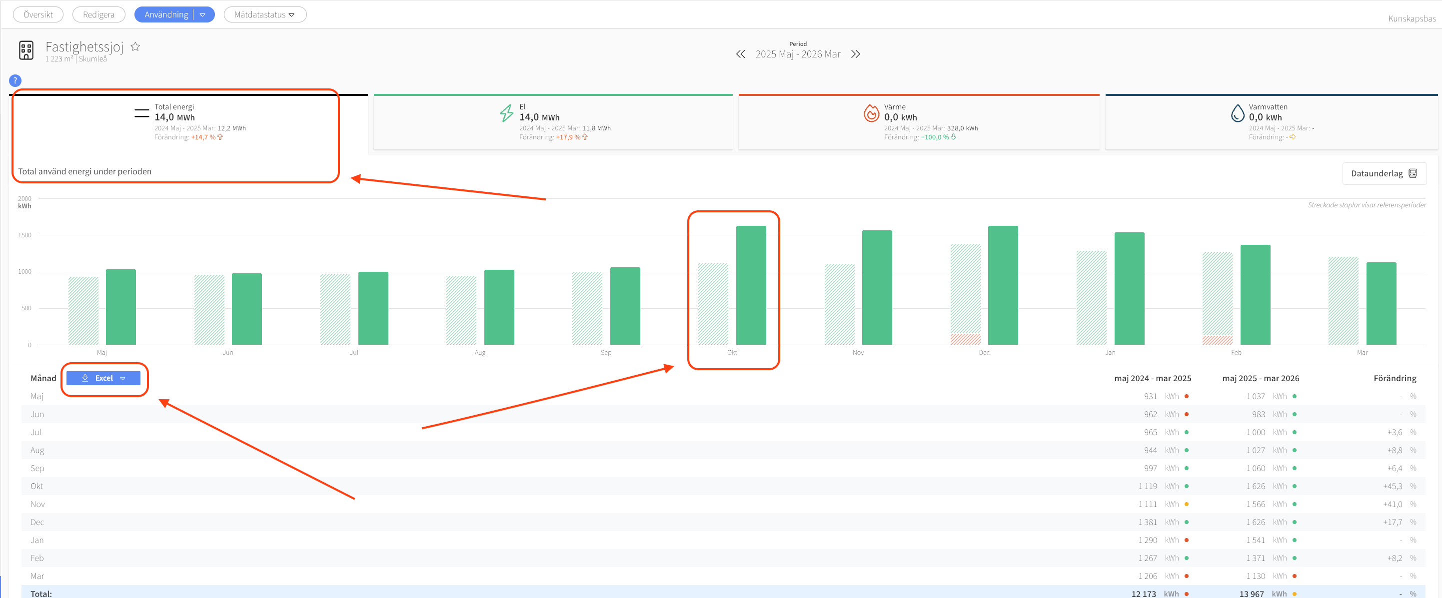Click the Jun x-axis label on the chart

pyautogui.click(x=228, y=352)
